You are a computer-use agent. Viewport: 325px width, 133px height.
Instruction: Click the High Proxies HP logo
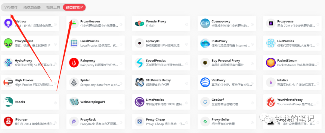pos(8,82)
